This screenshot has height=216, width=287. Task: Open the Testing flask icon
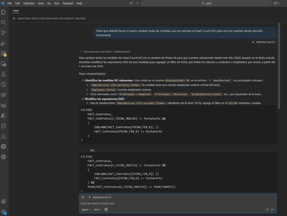[4, 74]
